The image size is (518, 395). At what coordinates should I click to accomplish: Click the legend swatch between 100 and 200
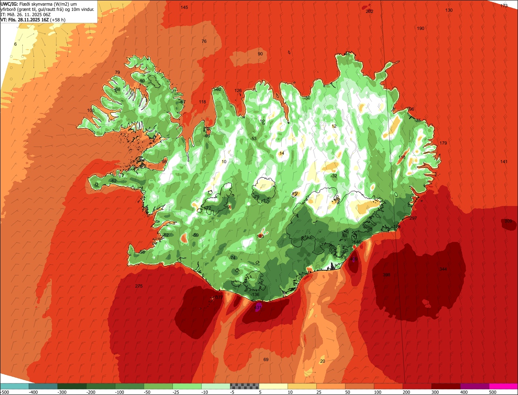tap(388, 386)
